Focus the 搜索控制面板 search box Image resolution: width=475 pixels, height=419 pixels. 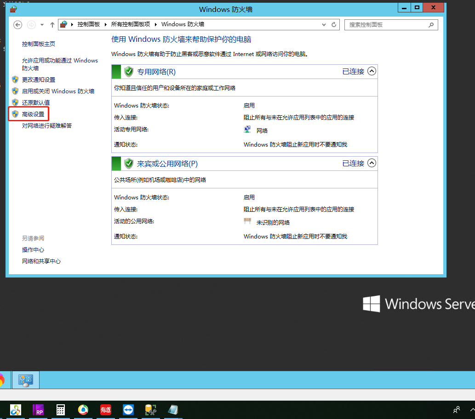(x=391, y=25)
